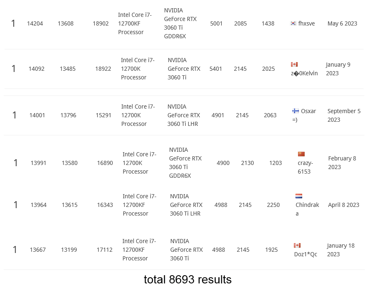The height and width of the screenshot is (290, 371).
Task: Click the total 8693 results text
Action: pos(188,280)
